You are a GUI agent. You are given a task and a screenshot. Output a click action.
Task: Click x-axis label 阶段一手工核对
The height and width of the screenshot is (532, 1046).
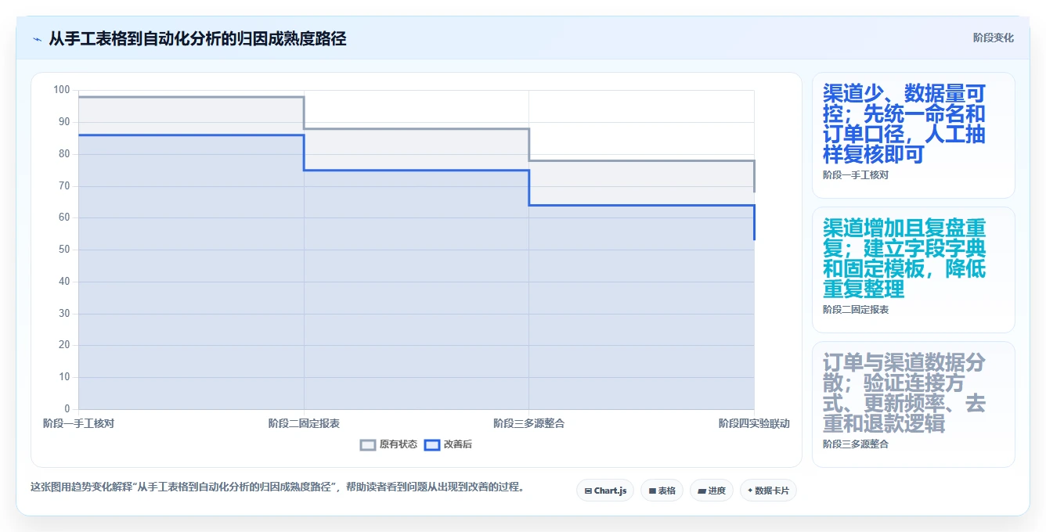point(78,423)
